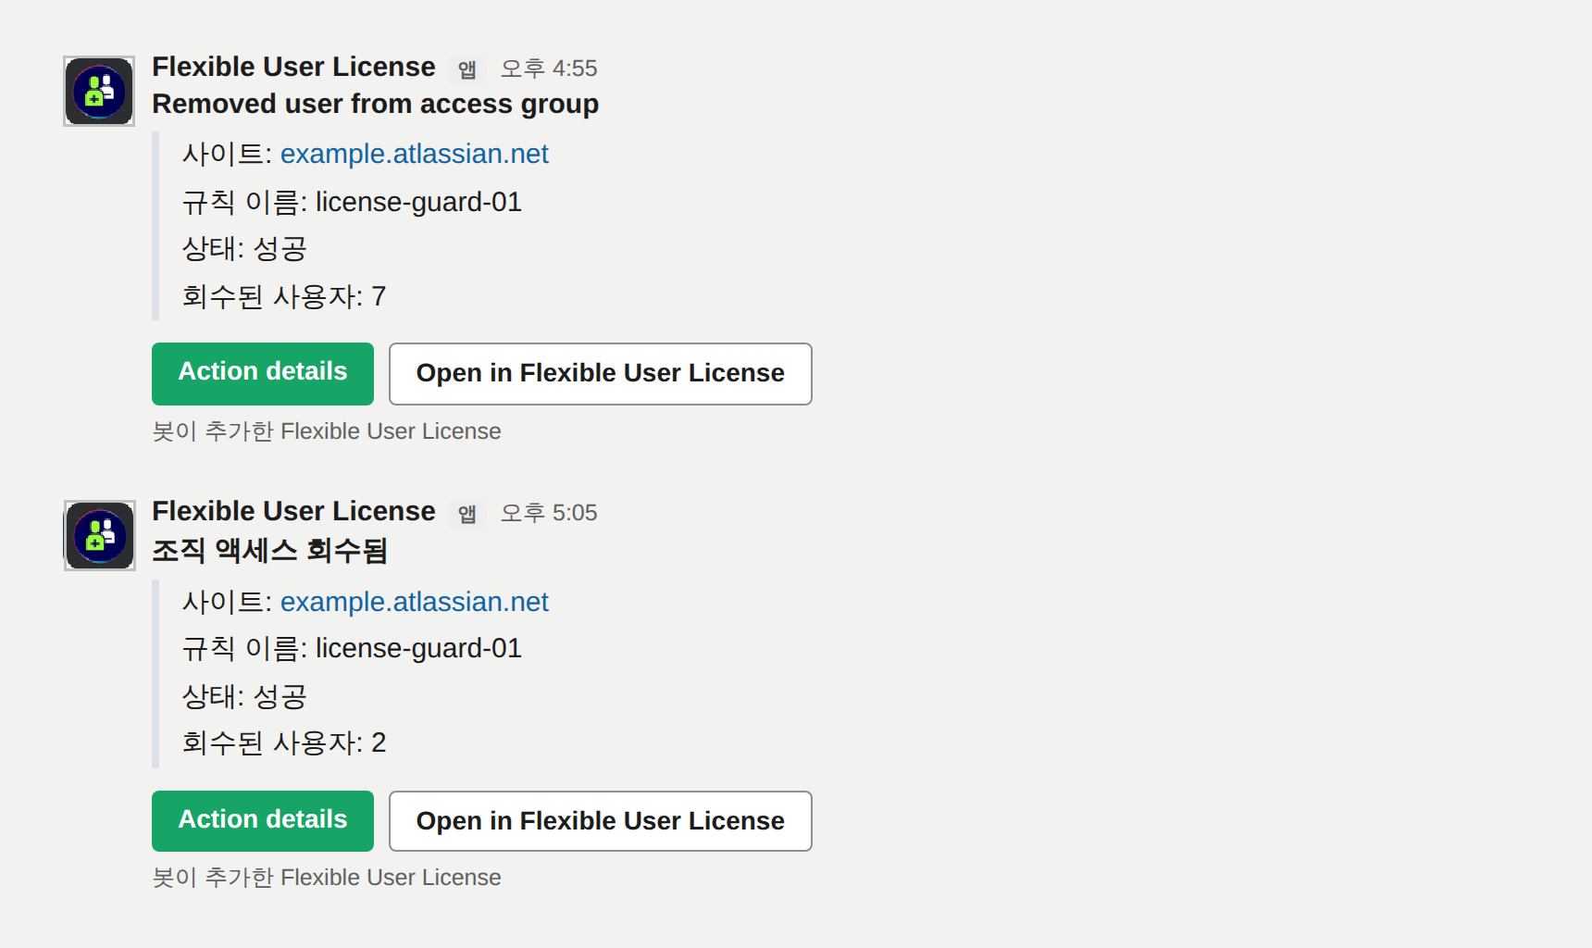Image resolution: width=1592 pixels, height=948 pixels.
Task: Click the 앱 badge beside the 오후 5:05 timestamp
Action: [467, 514]
